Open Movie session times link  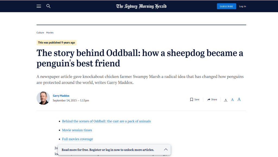(77, 130)
